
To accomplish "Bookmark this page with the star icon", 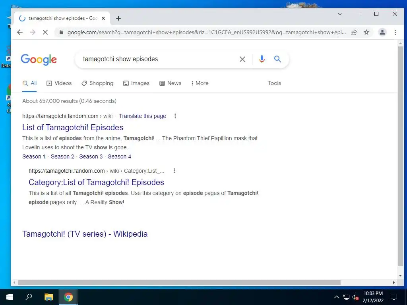I will 366,32.
